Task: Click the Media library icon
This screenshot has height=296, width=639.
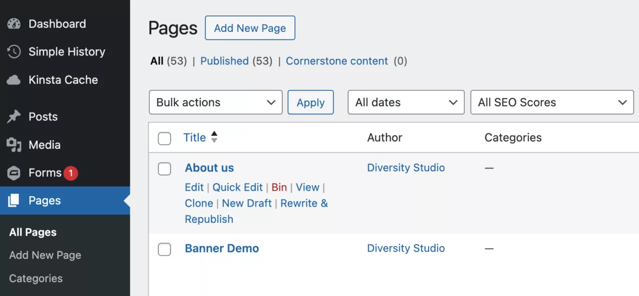Action: [x=14, y=145]
